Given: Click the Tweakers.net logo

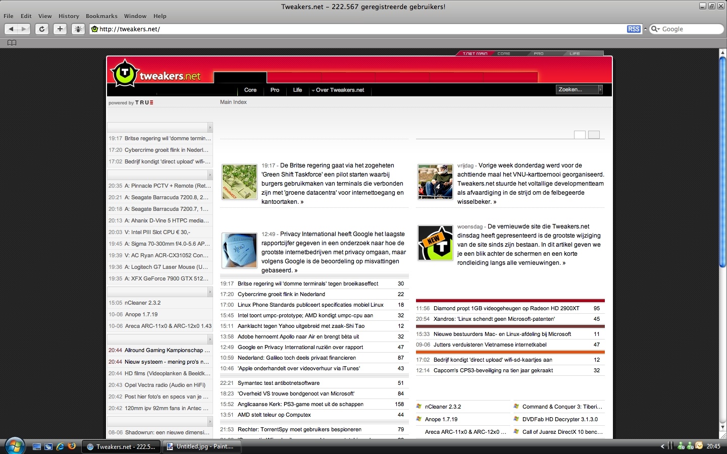Looking at the screenshot, I should (x=155, y=74).
